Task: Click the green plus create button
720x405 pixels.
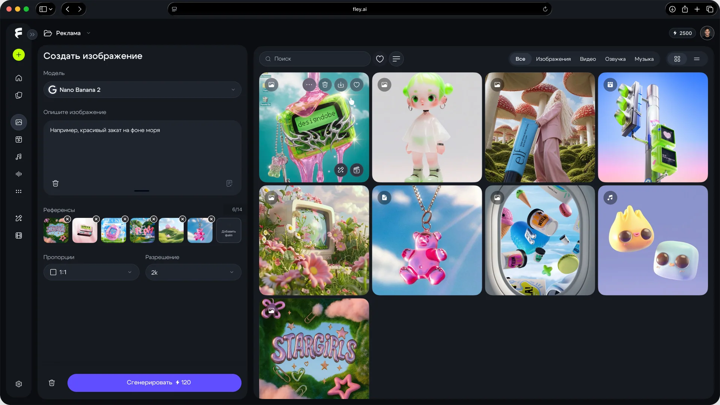Action: tap(19, 55)
